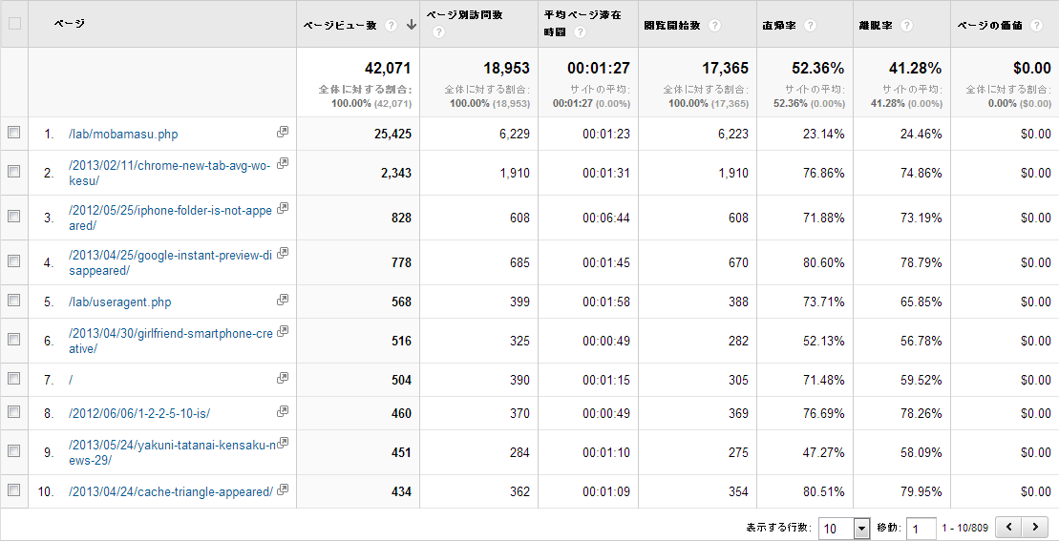Go to next page of results
This screenshot has width=1059, height=541.
[1034, 527]
